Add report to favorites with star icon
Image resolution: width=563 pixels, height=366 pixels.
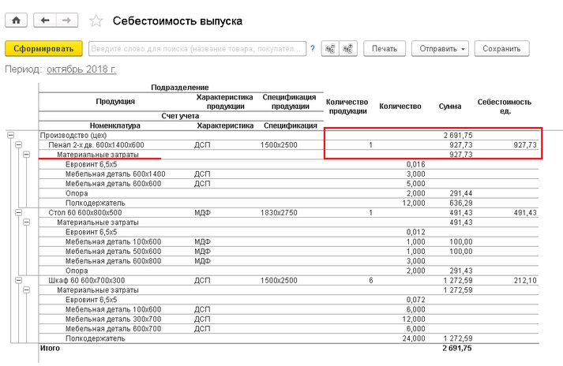coord(96,21)
